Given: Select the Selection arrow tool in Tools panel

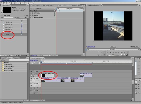Looking at the screenshot, I should [x=136, y=82].
